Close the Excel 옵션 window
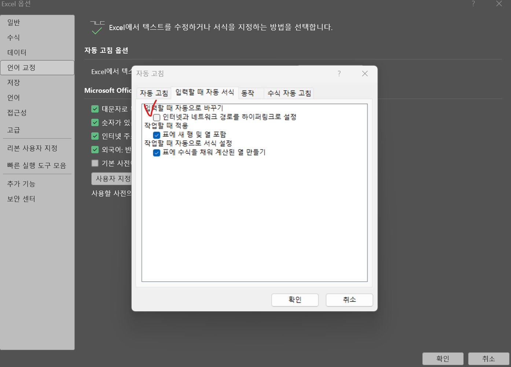Screen dimensions: 511x367 499,4
